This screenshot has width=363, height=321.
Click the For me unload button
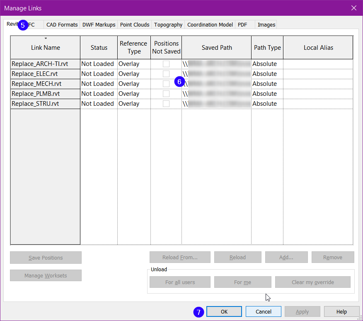pyautogui.click(x=242, y=282)
